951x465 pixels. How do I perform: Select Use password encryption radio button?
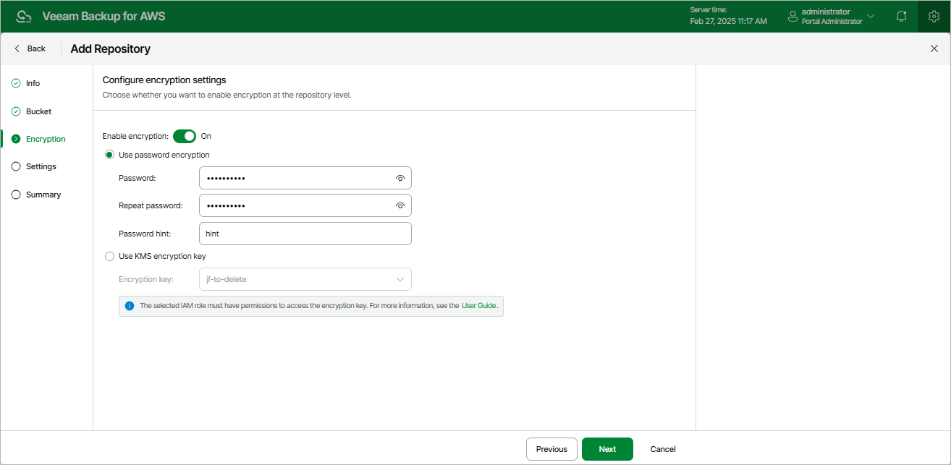click(x=109, y=155)
